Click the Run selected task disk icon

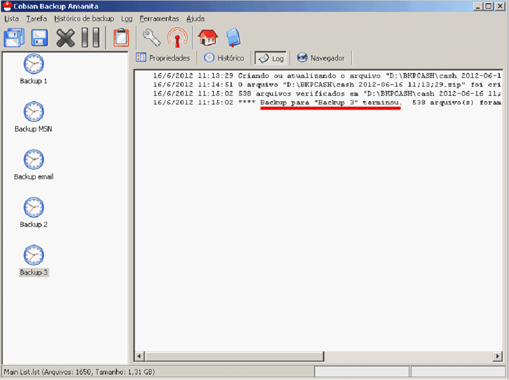point(39,38)
